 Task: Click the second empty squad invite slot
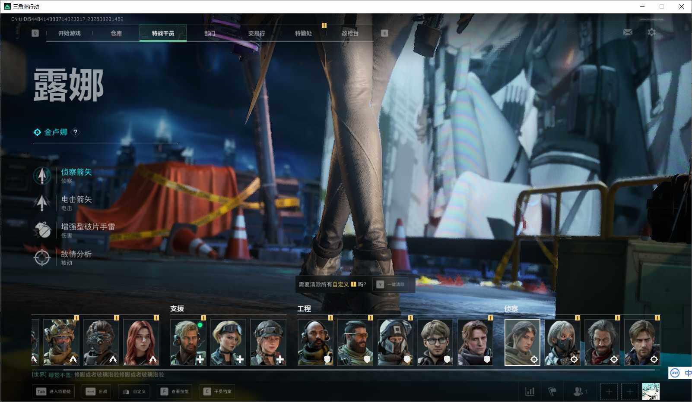(630, 392)
